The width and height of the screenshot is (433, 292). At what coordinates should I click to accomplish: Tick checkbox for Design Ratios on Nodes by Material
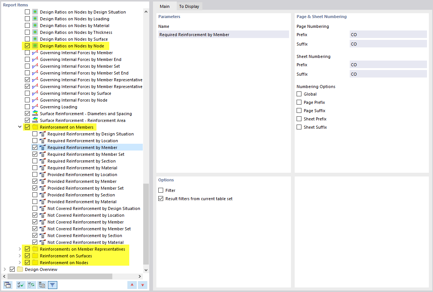coord(28,25)
